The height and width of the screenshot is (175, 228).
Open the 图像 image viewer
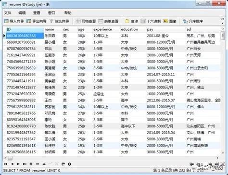[x=170, y=21]
